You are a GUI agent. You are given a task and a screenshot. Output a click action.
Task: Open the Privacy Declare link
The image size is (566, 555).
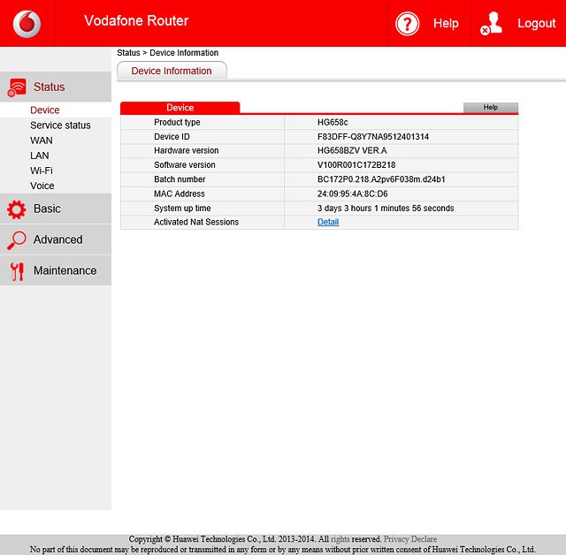click(410, 539)
